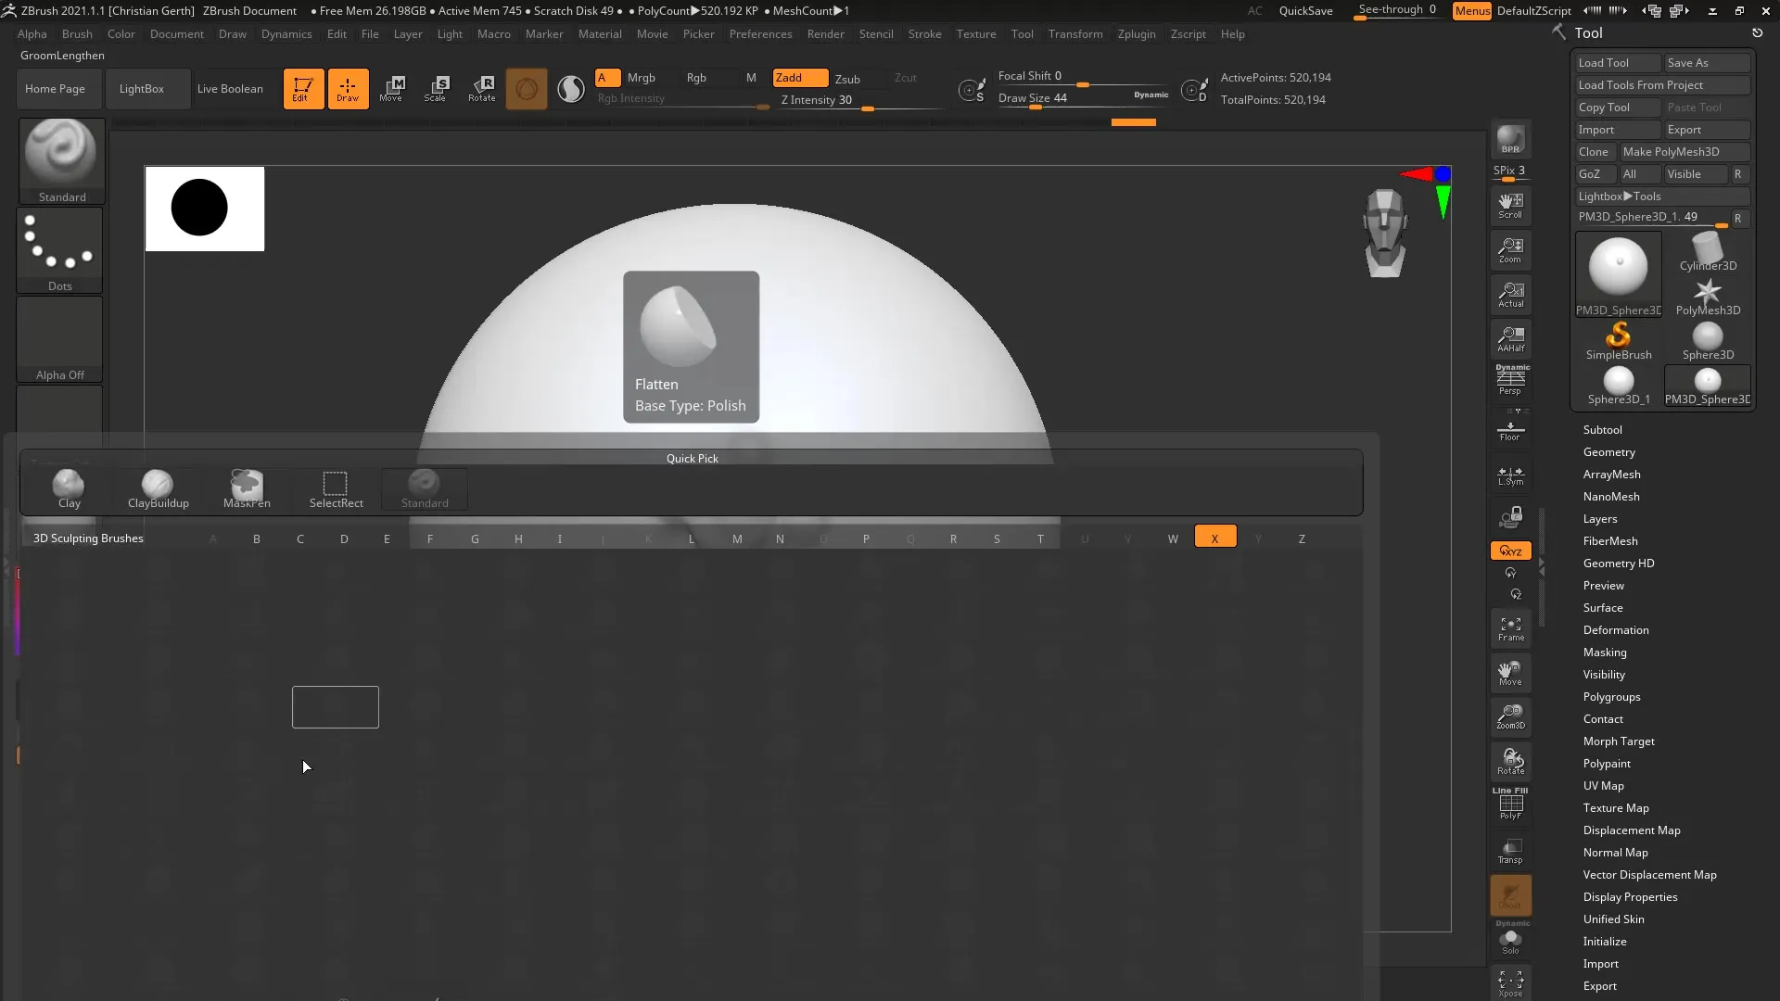Expand the Polygroups section
Image resolution: width=1780 pixels, height=1001 pixels.
tap(1611, 697)
